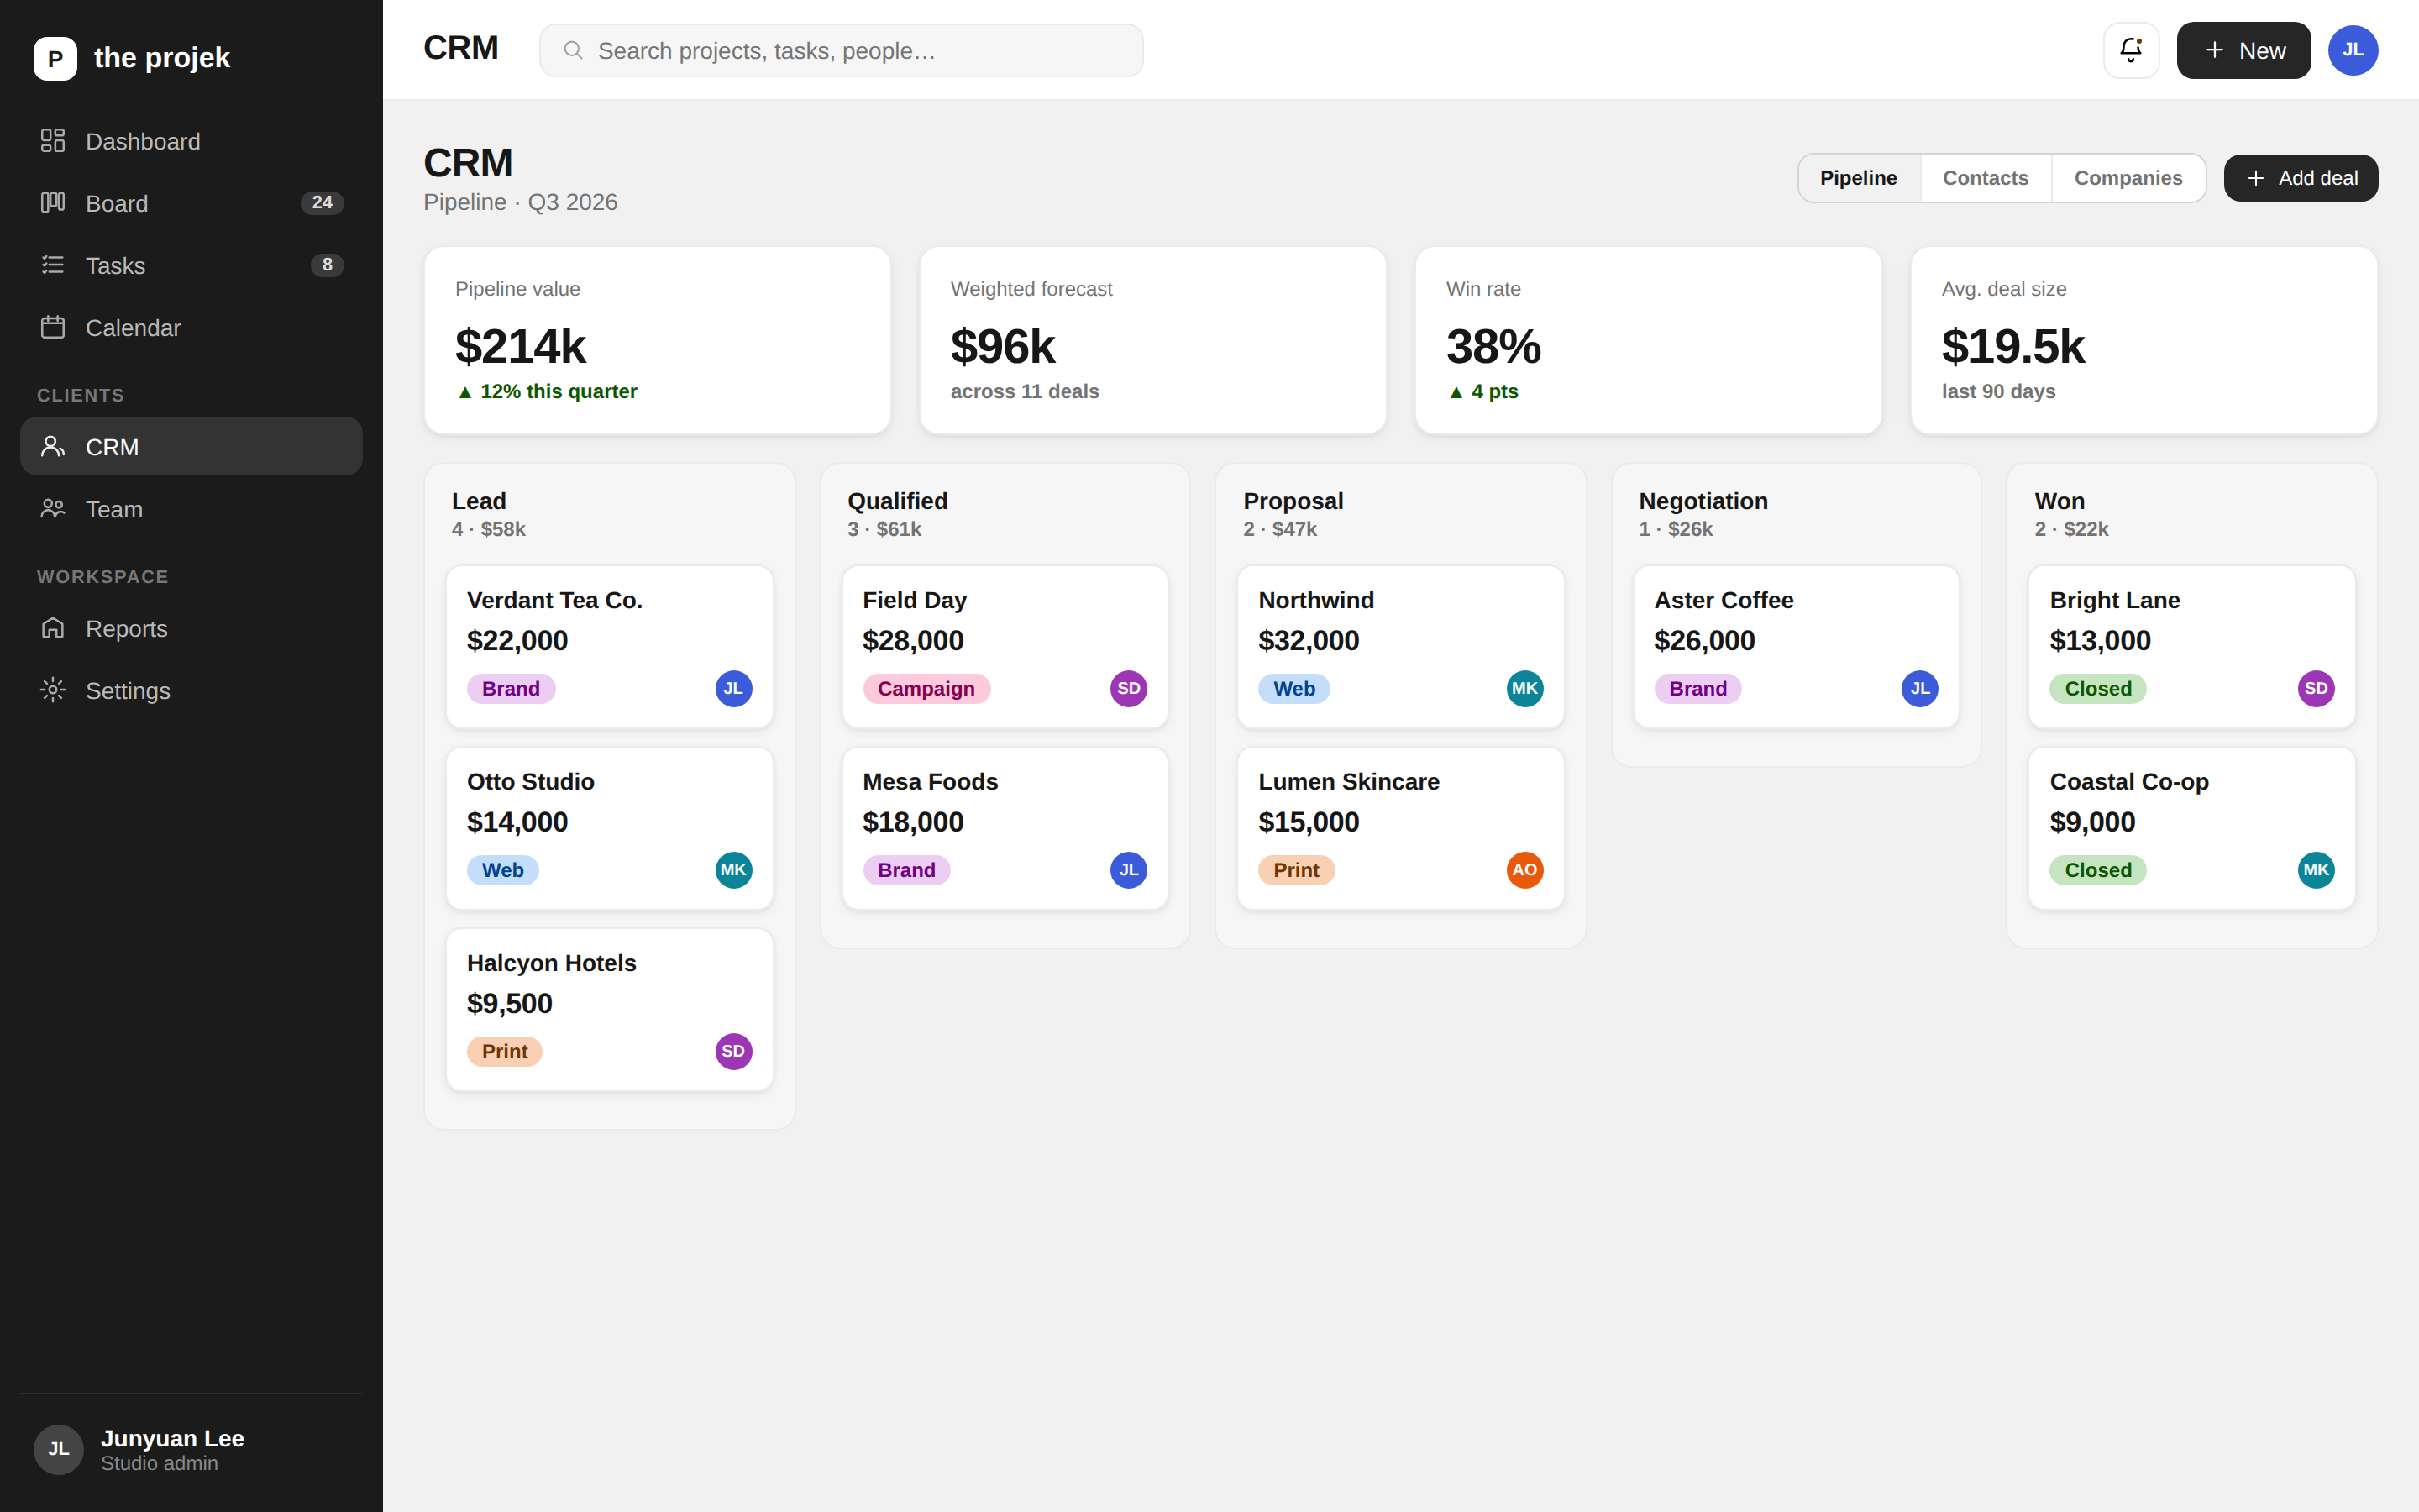Open the Mesa Foods deal title
The width and height of the screenshot is (2419, 1512).
(x=931, y=782)
